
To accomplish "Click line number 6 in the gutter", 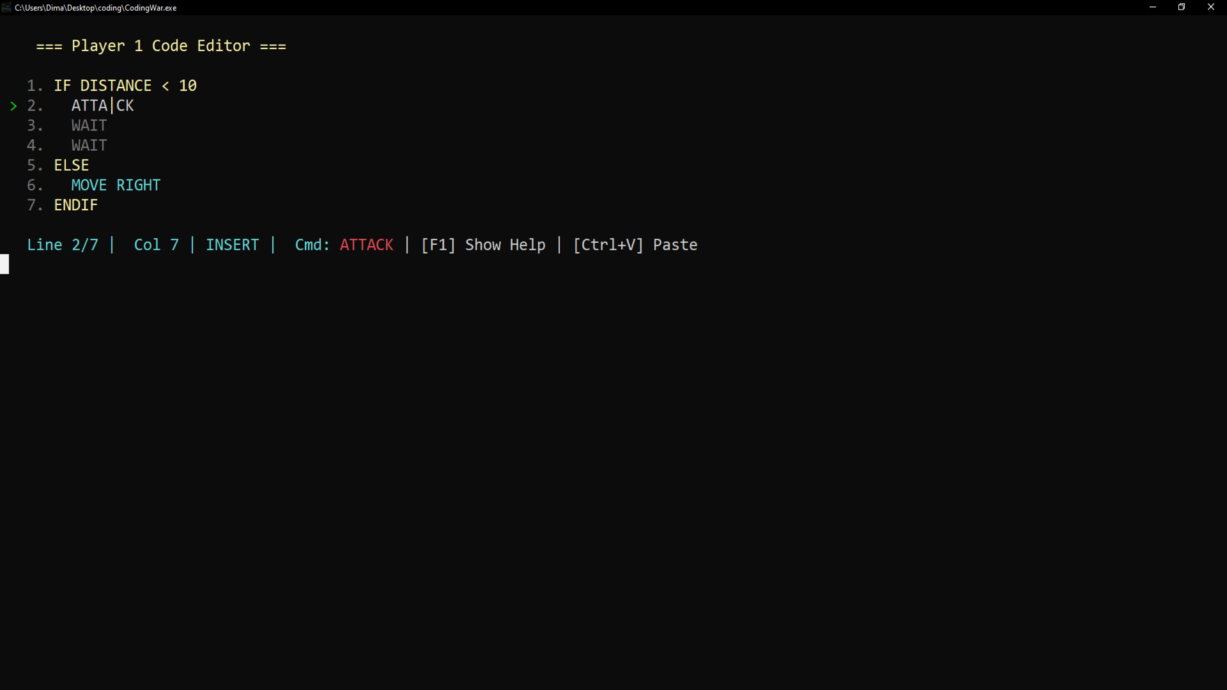I will point(35,185).
